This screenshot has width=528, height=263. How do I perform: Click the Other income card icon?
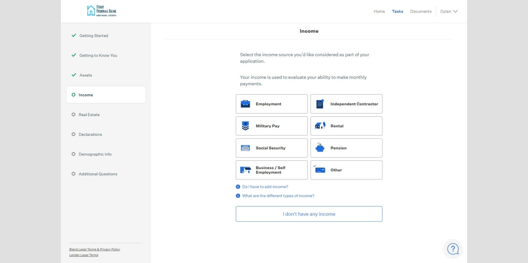tap(320, 170)
